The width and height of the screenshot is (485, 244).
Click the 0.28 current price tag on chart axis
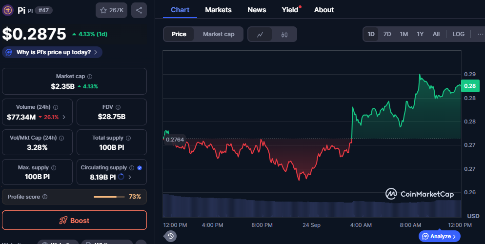pos(470,86)
